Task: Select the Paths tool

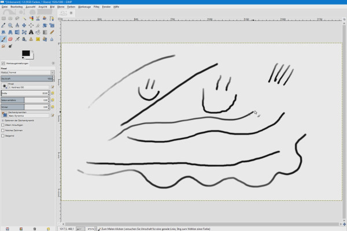Action: point(51,18)
